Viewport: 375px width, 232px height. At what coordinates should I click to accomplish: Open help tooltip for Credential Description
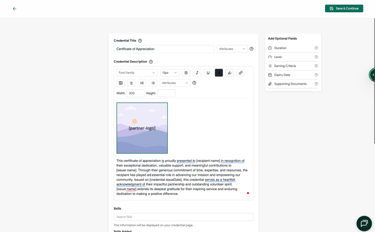point(151,61)
